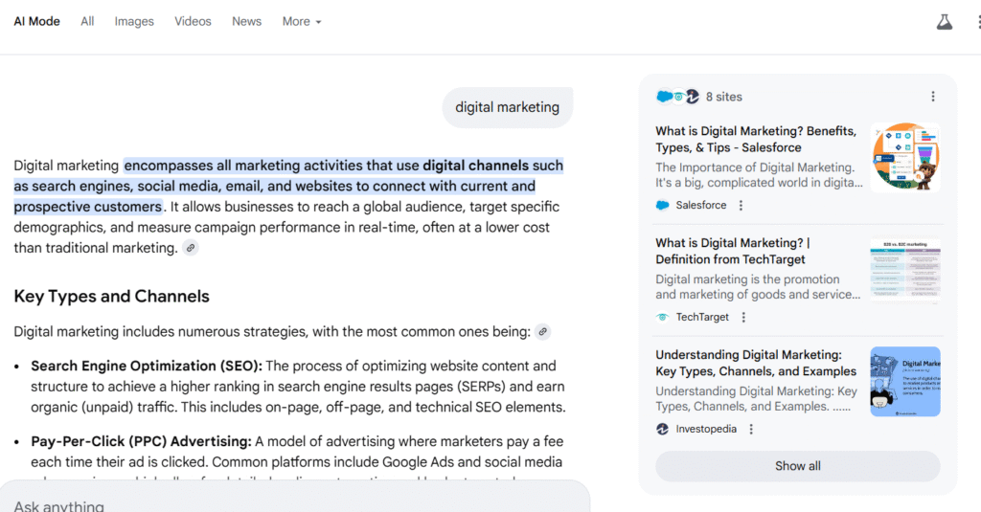981x512 pixels.
Task: Switch to the AI Mode tab
Action: point(36,21)
